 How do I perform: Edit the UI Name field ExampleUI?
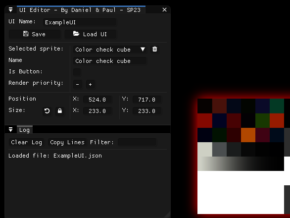coord(80,22)
